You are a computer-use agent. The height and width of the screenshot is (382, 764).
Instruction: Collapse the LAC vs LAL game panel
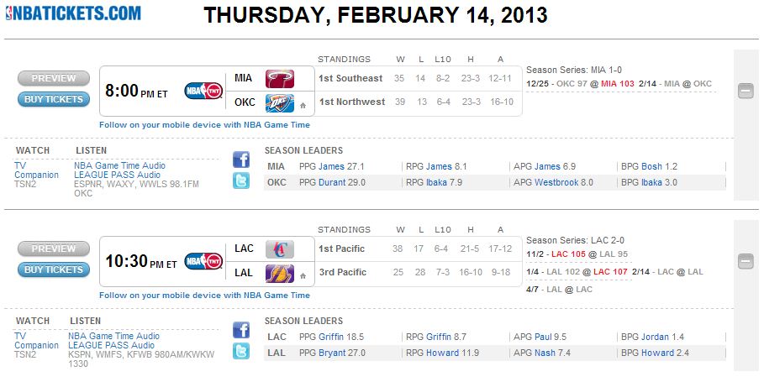[746, 262]
